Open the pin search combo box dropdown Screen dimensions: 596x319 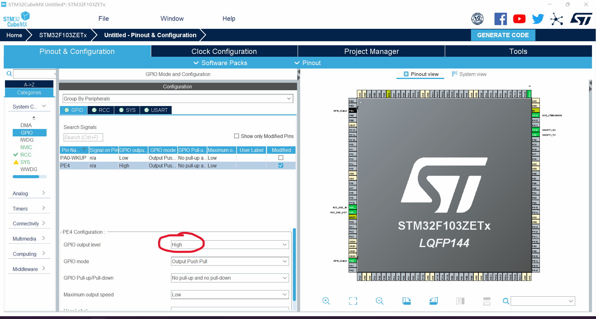(x=571, y=301)
